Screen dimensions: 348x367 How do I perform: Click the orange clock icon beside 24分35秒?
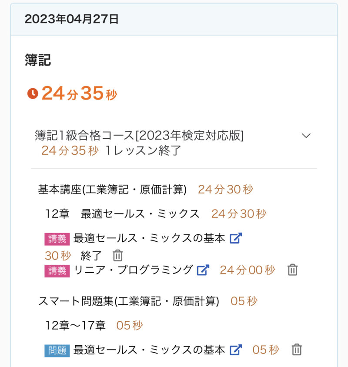click(x=33, y=93)
